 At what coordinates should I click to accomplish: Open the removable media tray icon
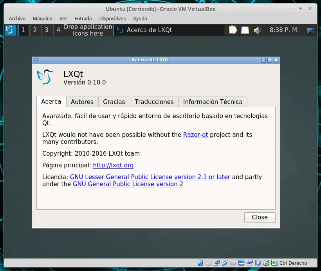[245, 30]
